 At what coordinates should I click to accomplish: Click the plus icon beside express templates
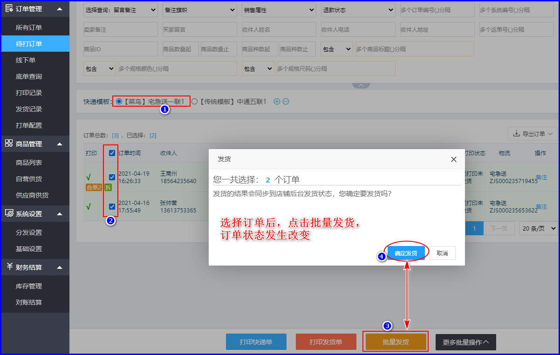[277, 102]
